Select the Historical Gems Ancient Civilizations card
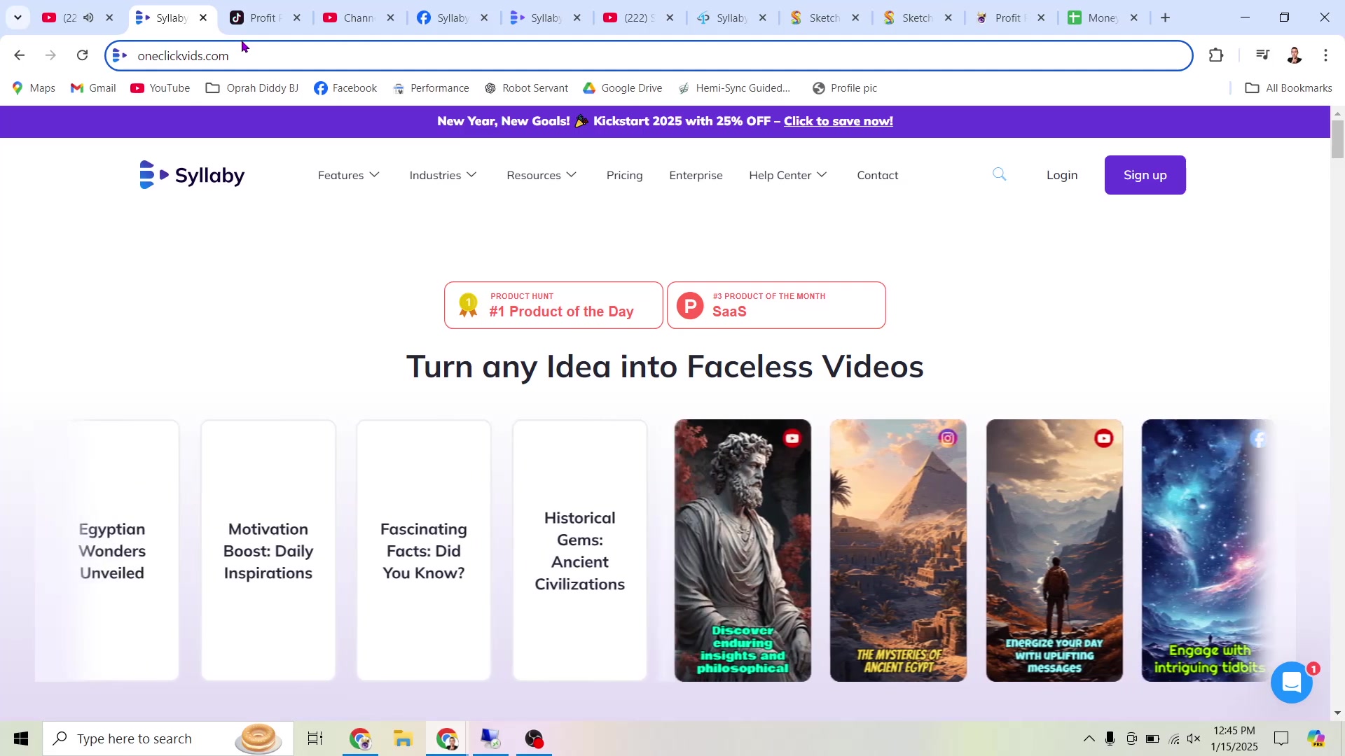The image size is (1345, 756). (580, 550)
